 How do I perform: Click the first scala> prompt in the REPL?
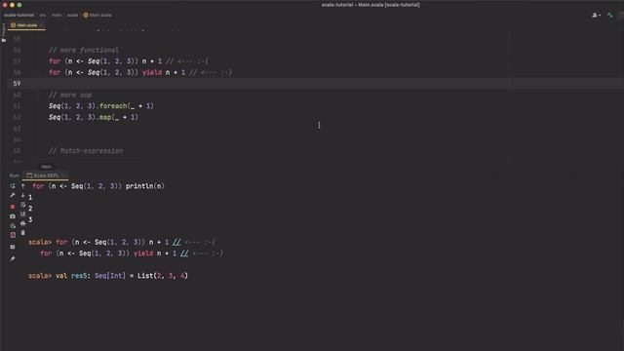(x=40, y=242)
